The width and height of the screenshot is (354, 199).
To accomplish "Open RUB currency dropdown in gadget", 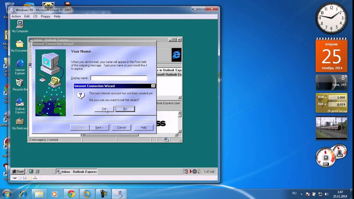I will (x=322, y=97).
